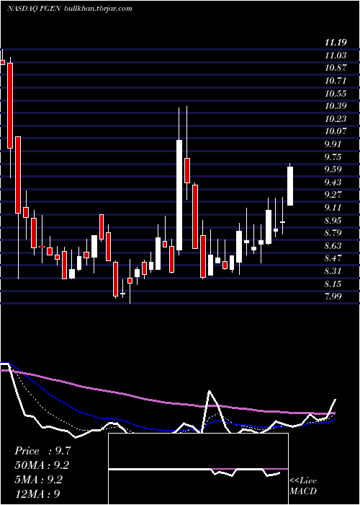Click the 7.99 price axis label
The image size is (360, 505).
click(x=333, y=297)
